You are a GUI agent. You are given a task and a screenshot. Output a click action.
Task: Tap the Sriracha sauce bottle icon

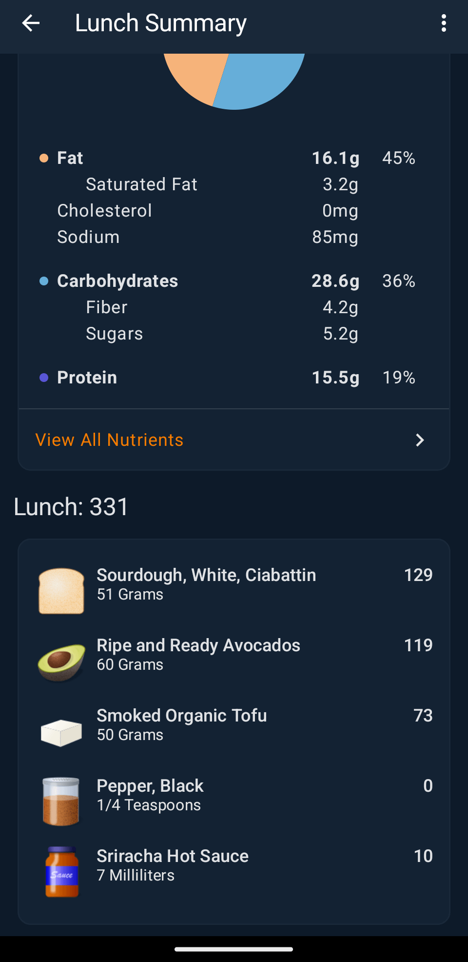click(x=62, y=872)
